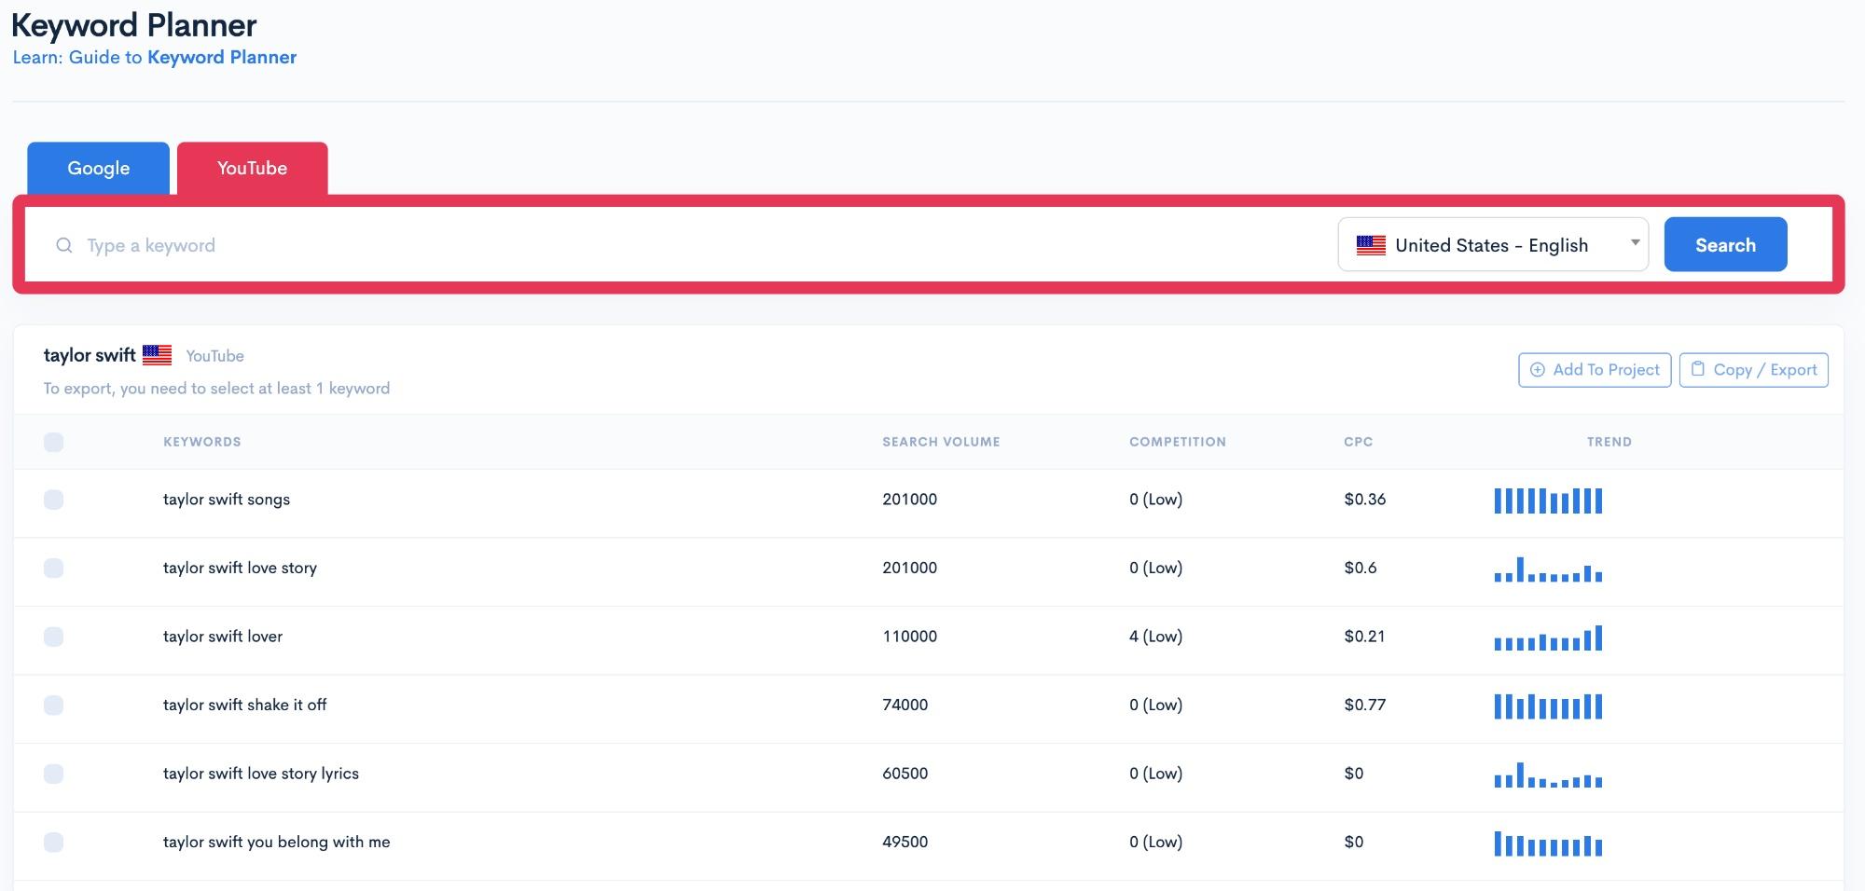This screenshot has width=1865, height=891.
Task: Open the United States - English country dropdown
Action: [1493, 245]
